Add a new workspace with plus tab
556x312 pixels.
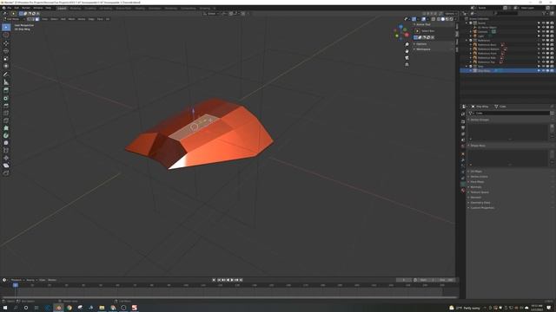point(215,8)
